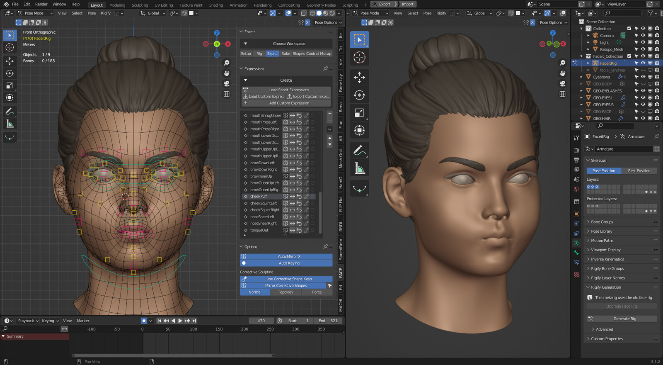Click Generate Rig button
The width and height of the screenshot is (663, 365).
coord(622,319)
